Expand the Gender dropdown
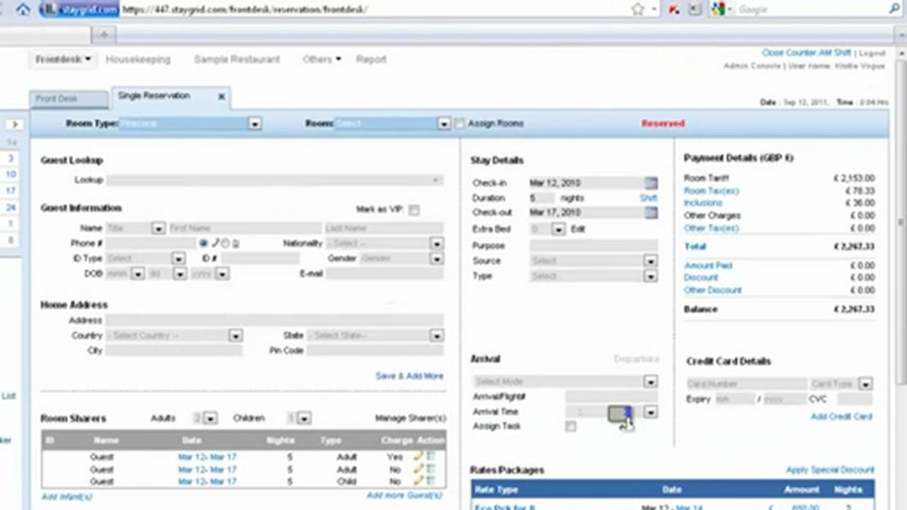 (x=437, y=259)
